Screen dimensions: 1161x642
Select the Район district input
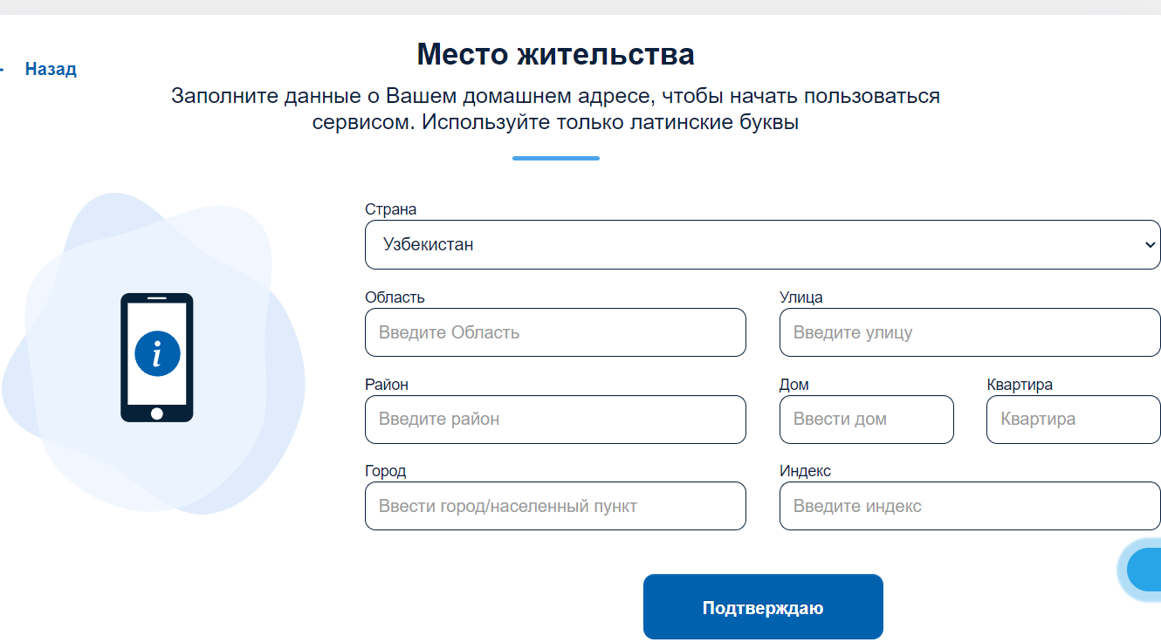[555, 420]
